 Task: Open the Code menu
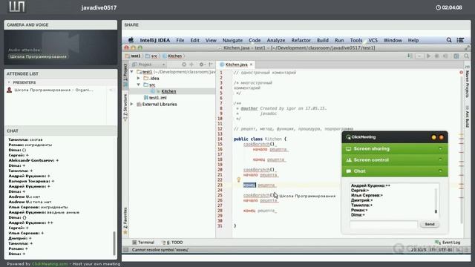coord(255,40)
